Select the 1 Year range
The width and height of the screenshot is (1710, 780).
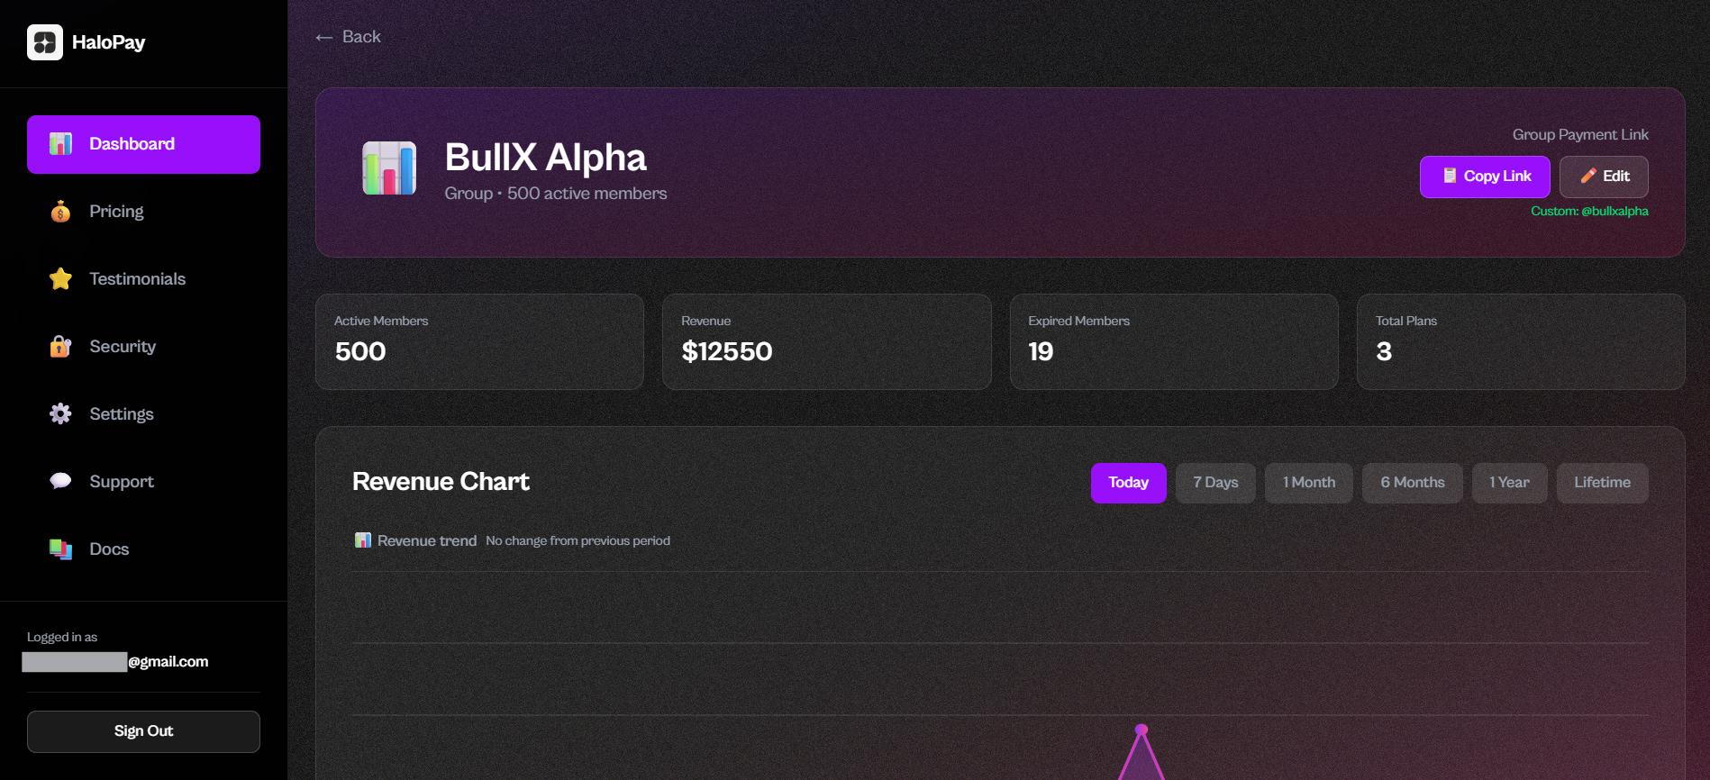[1509, 483]
